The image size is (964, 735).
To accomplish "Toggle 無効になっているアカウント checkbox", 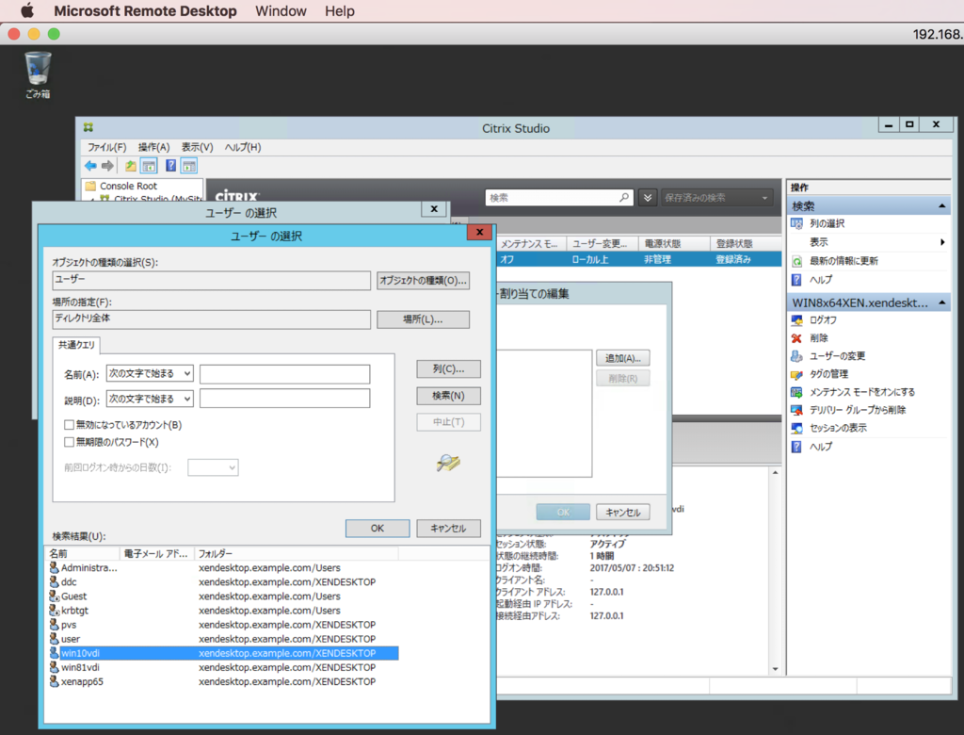I will (69, 425).
